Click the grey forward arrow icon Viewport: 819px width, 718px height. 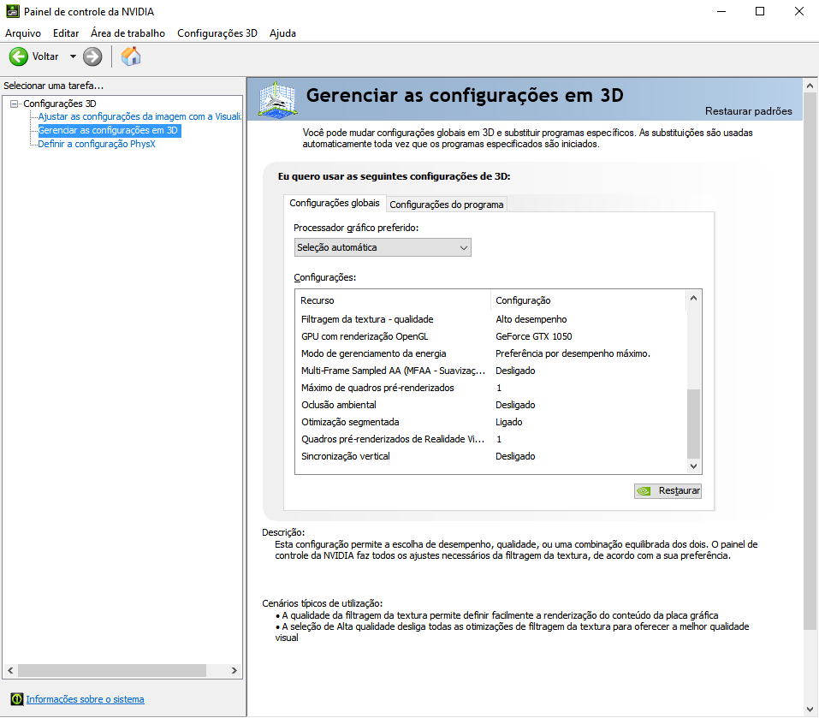click(x=92, y=56)
